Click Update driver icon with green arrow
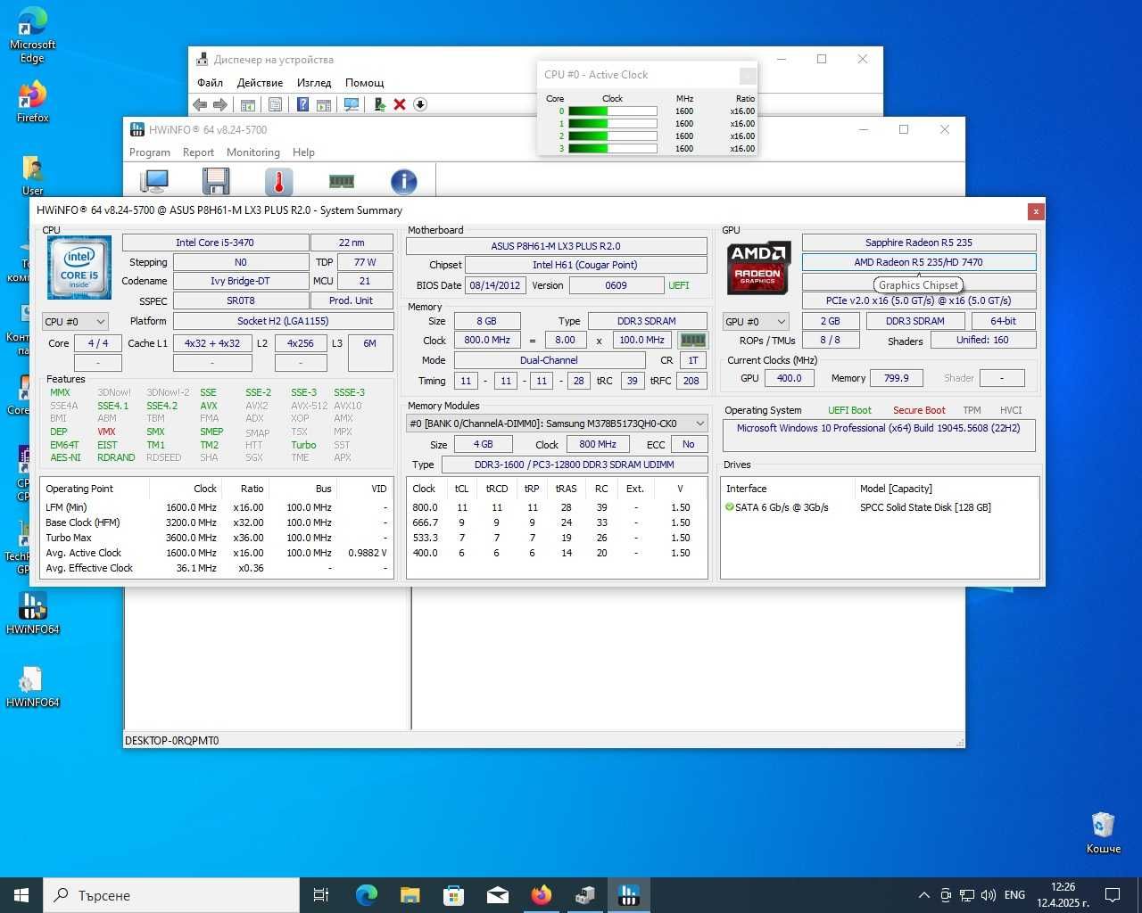The height and width of the screenshot is (913, 1142). pyautogui.click(x=379, y=104)
